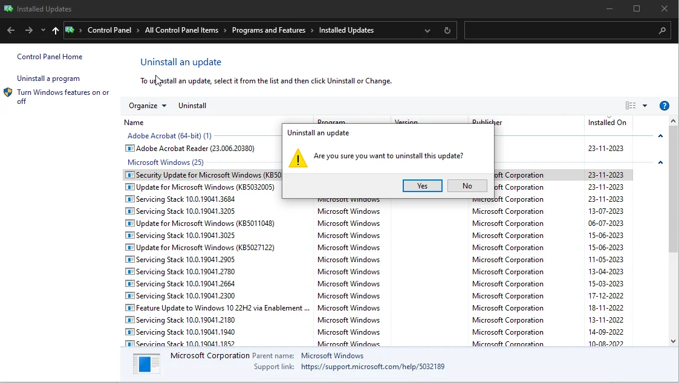Collapse the Microsoft Windows (25) group
Viewport: 679px width, 383px height.
[660, 163]
